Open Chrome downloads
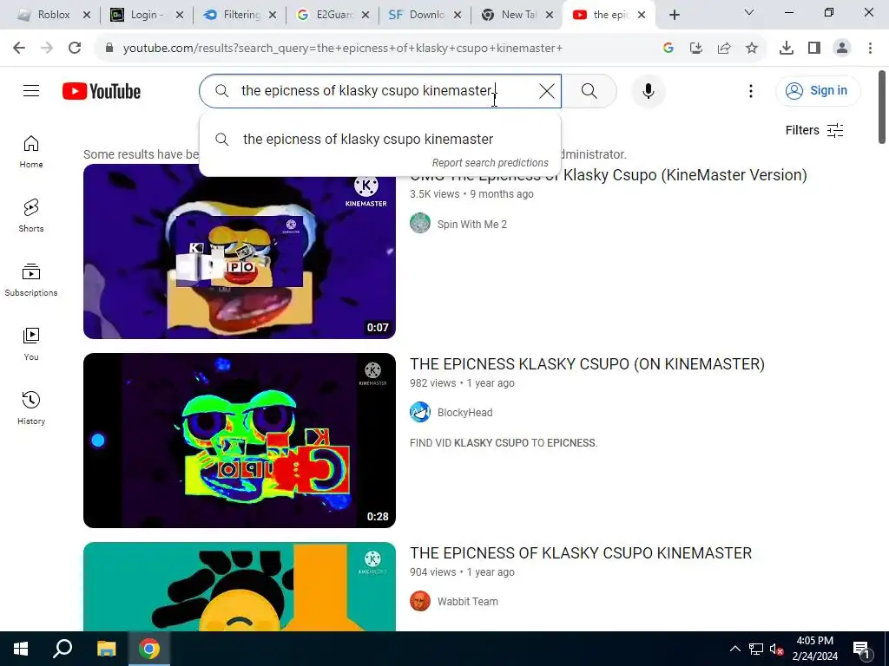The height and width of the screenshot is (666, 889). (x=787, y=49)
